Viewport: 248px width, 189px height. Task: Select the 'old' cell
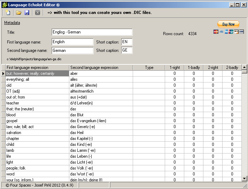[37, 85]
